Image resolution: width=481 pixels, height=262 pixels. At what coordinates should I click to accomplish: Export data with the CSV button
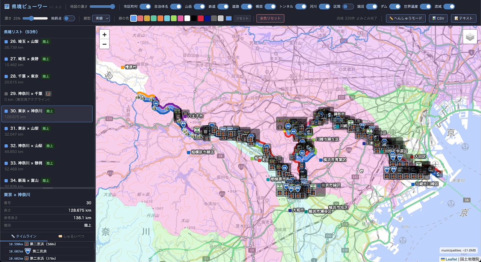click(438, 18)
